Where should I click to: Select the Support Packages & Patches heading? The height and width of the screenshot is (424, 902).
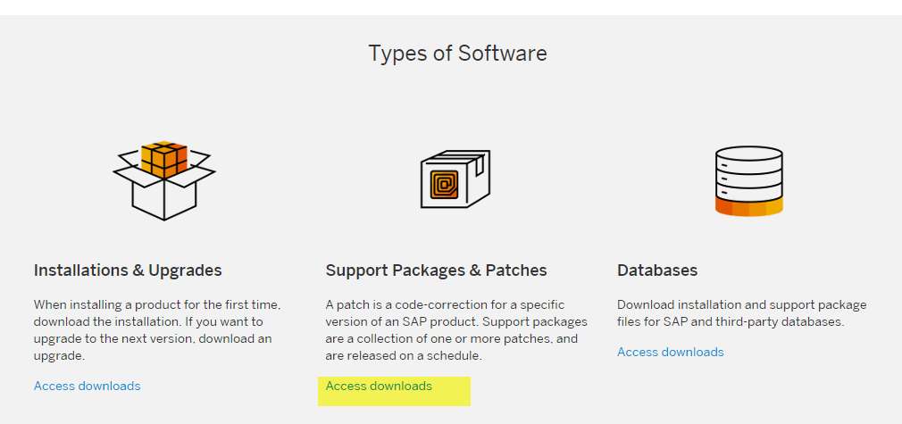tap(436, 270)
